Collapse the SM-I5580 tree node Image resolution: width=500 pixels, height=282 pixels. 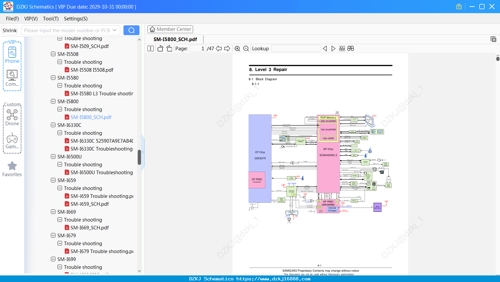[x=53, y=78]
